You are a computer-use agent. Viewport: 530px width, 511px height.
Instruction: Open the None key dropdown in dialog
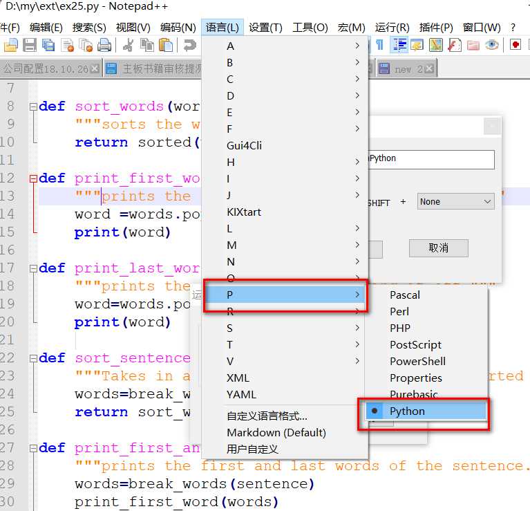click(x=455, y=201)
